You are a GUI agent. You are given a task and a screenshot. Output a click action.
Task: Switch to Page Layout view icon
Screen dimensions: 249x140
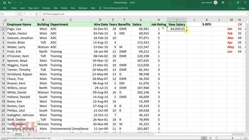(210, 138)
